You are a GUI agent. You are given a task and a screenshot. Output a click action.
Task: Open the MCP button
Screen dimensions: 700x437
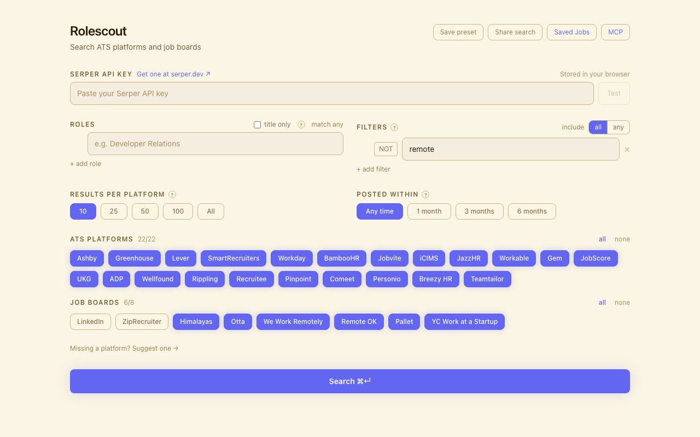(x=615, y=32)
